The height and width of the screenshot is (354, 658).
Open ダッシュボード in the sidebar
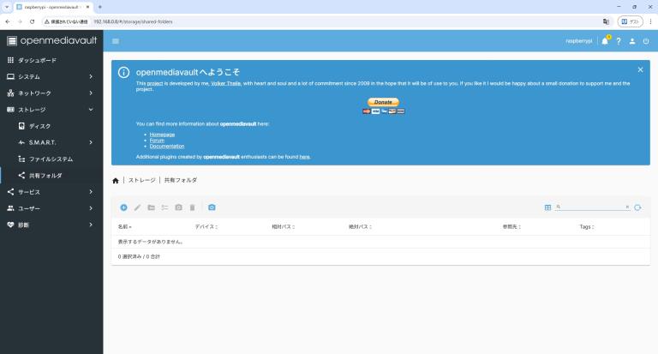(51, 60)
